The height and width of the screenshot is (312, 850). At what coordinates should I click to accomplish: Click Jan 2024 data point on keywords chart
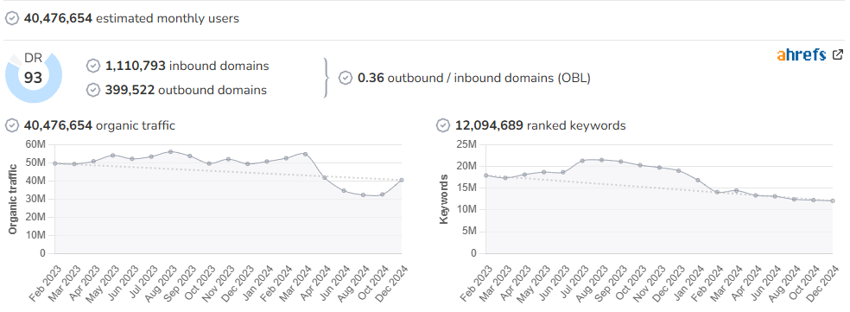point(698,180)
